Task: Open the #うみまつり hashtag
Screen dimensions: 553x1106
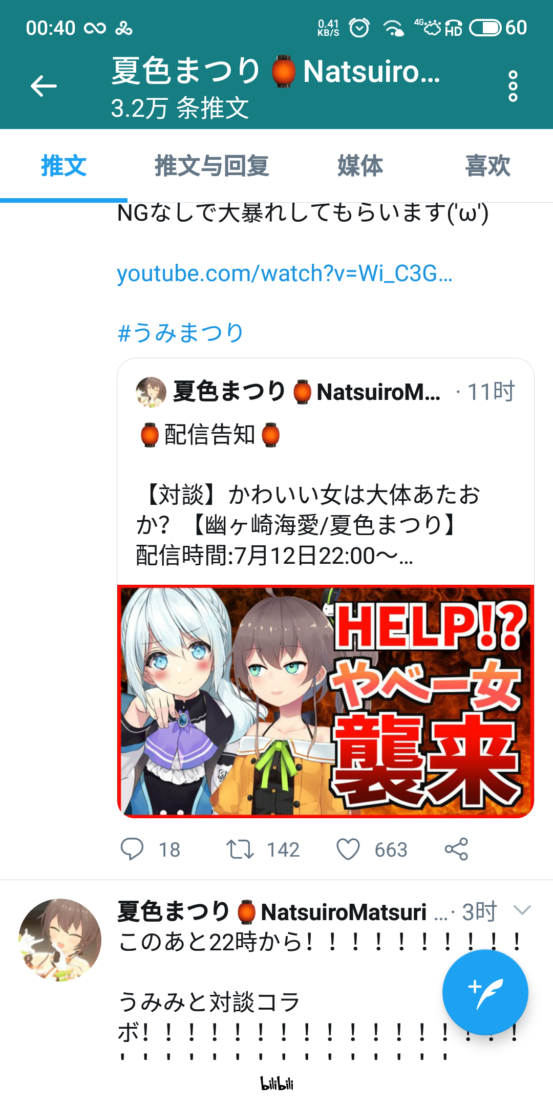Action: coord(180,333)
